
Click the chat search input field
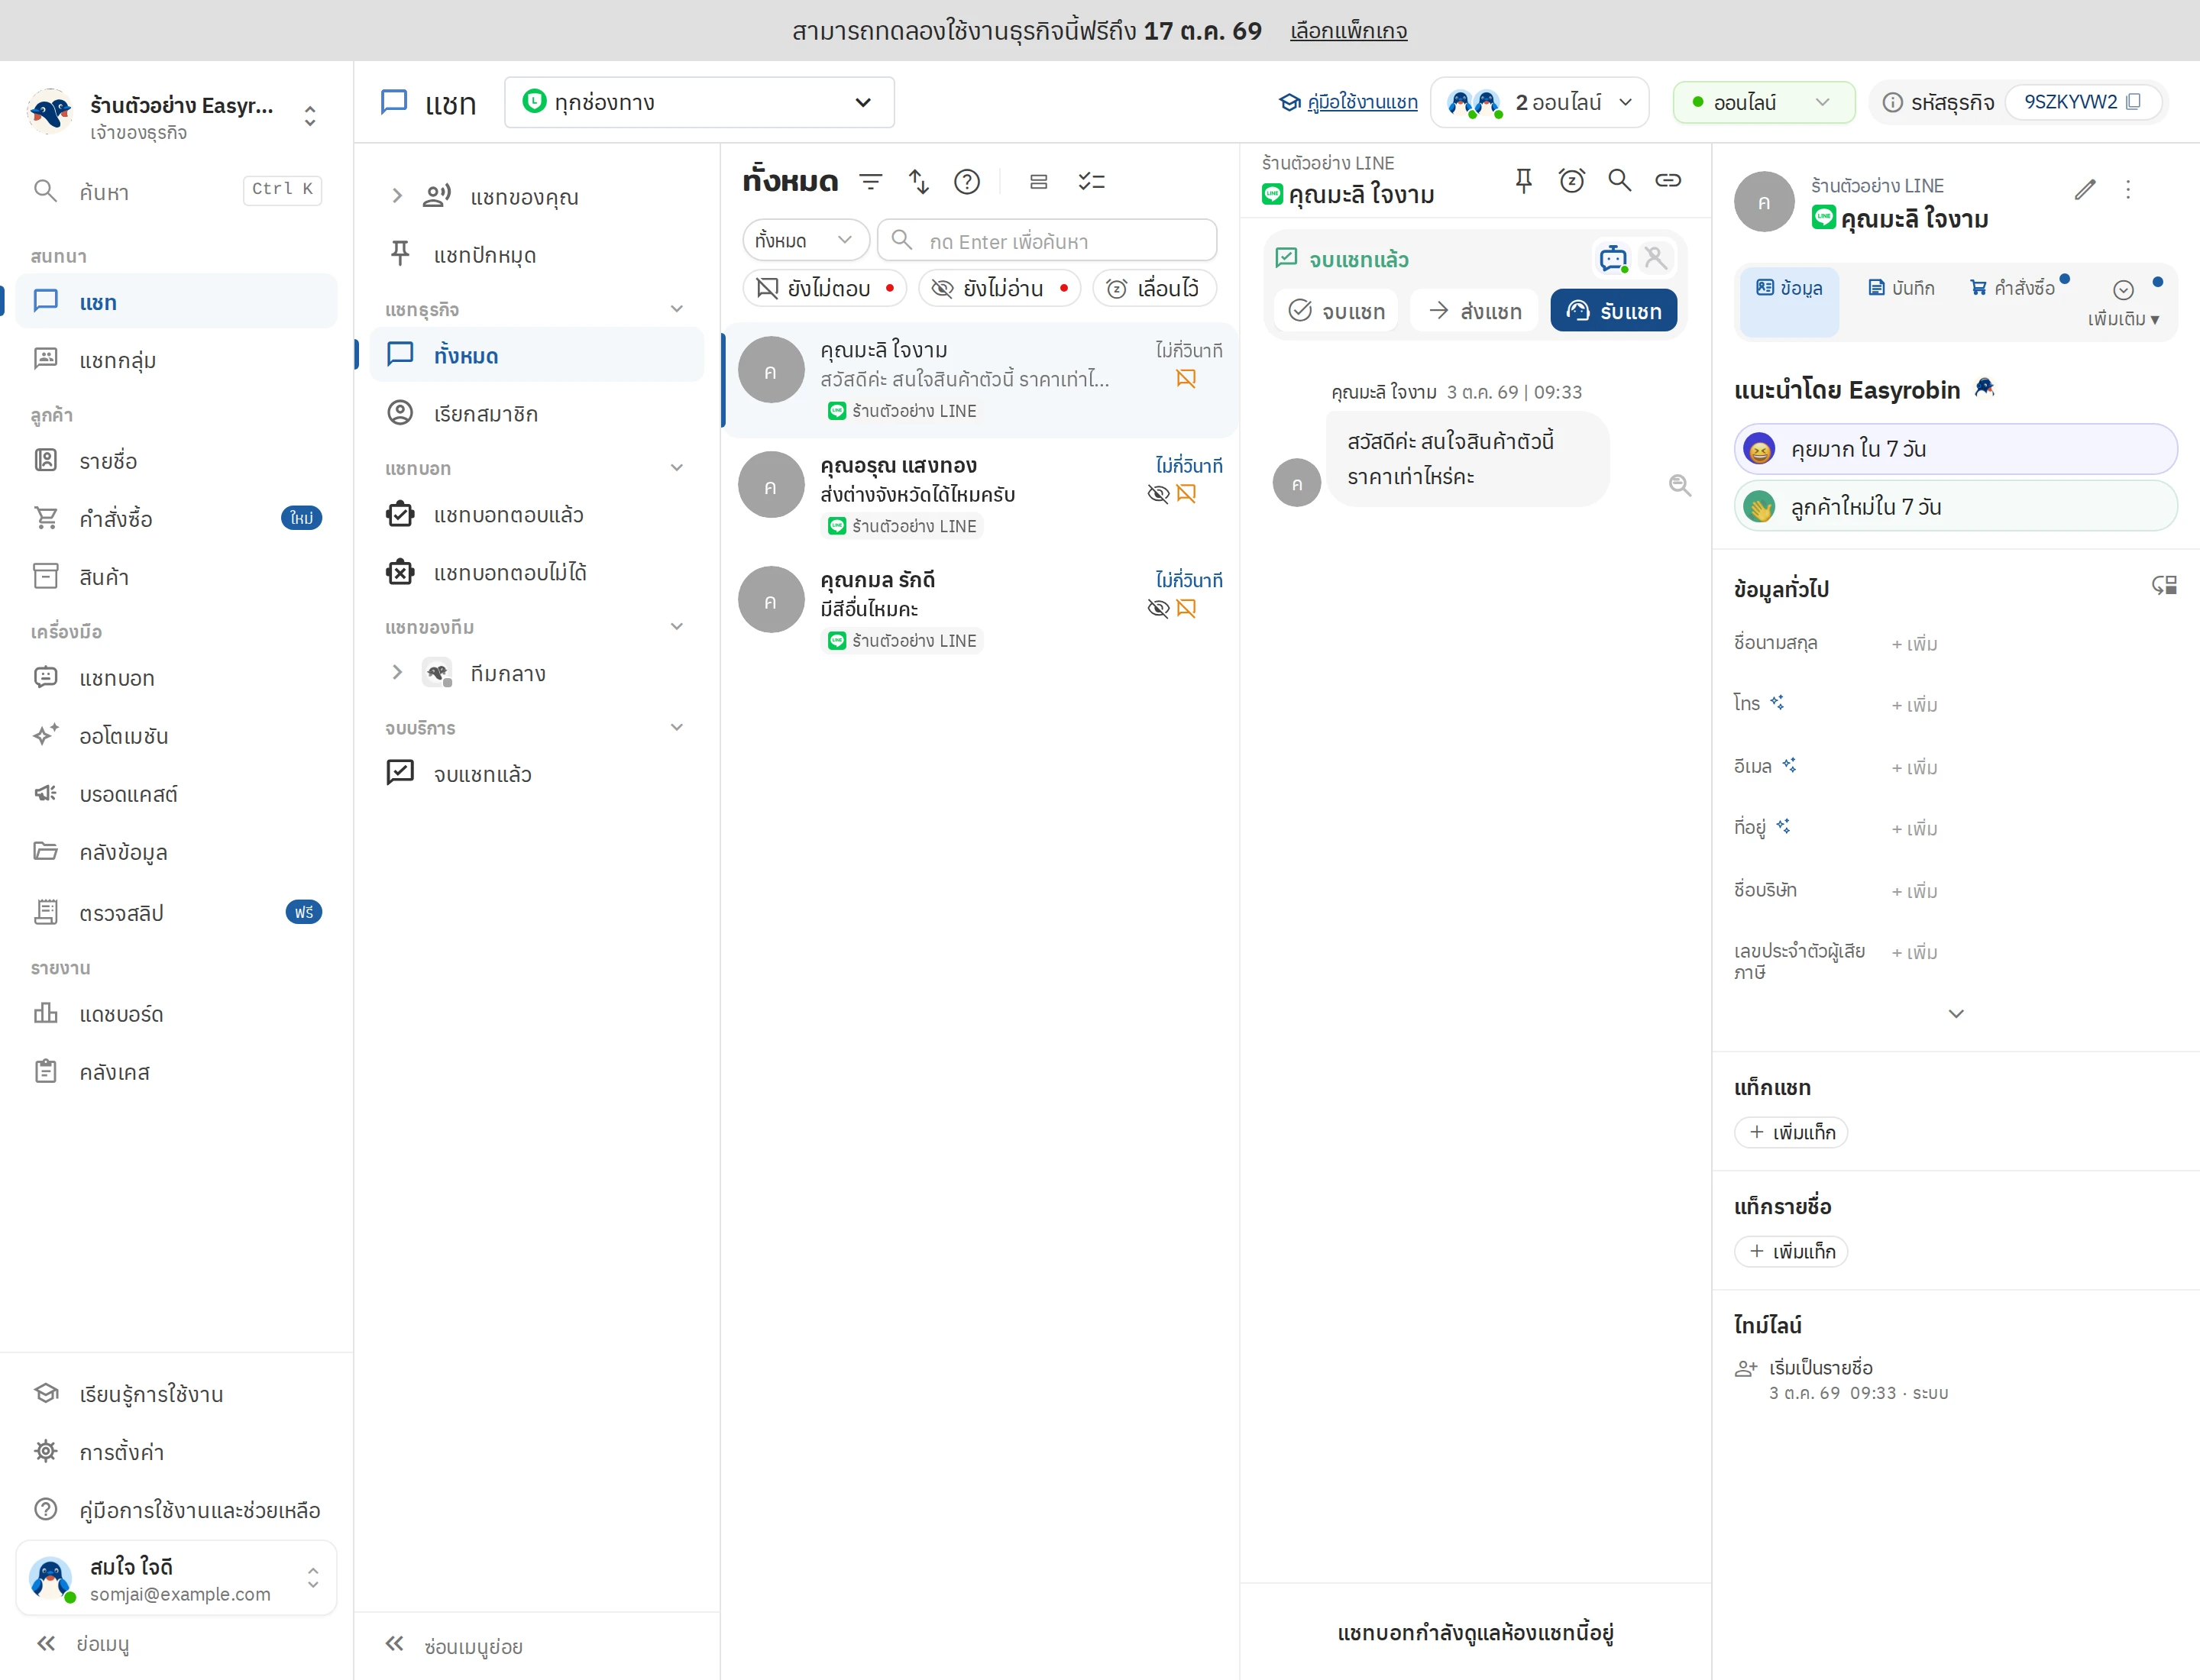1047,240
